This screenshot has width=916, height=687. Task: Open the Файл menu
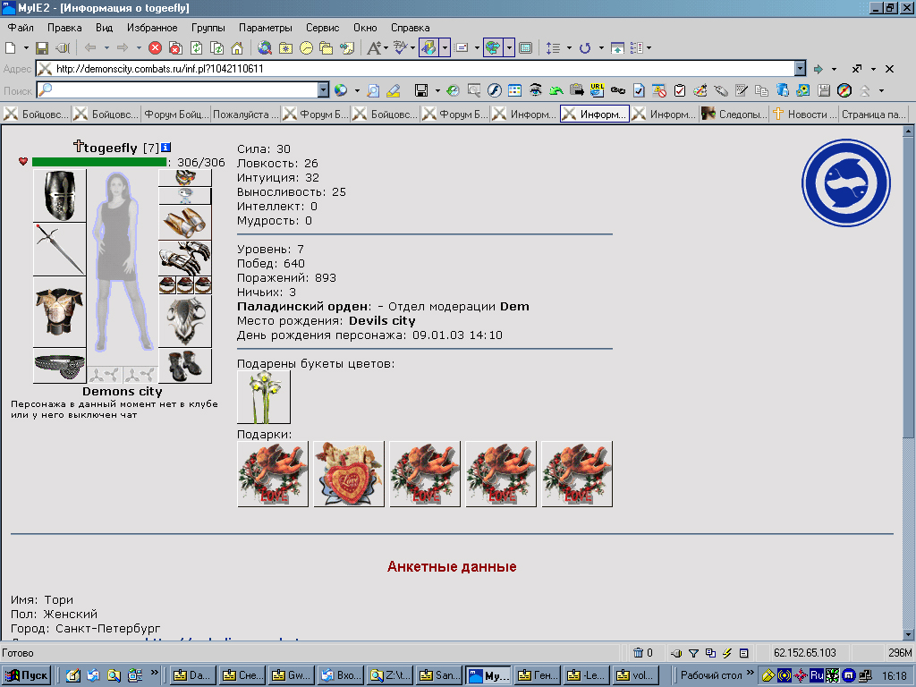click(21, 28)
